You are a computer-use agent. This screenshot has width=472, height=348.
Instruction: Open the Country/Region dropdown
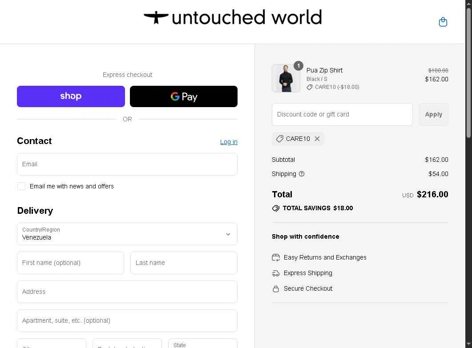pyautogui.click(x=127, y=234)
